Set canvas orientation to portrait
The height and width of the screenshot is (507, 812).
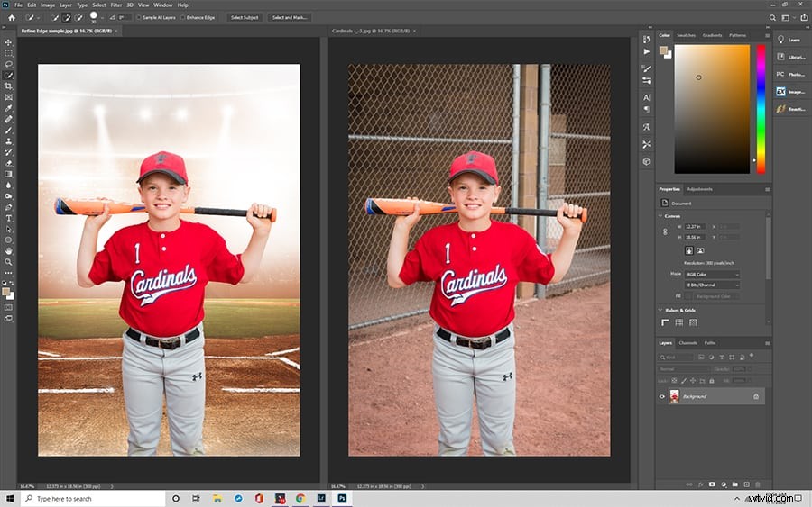click(x=689, y=250)
